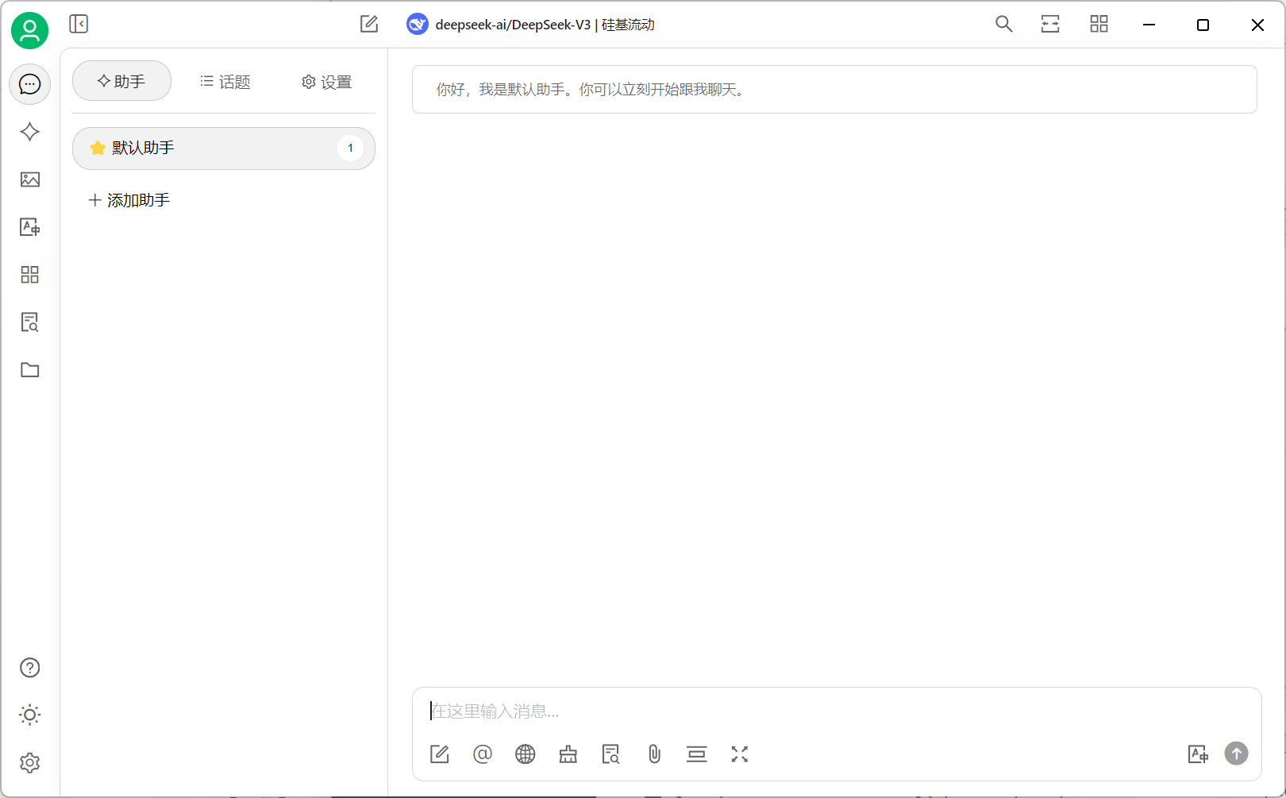Create a new topic from the title bar
The height and width of the screenshot is (798, 1286).
pyautogui.click(x=369, y=24)
